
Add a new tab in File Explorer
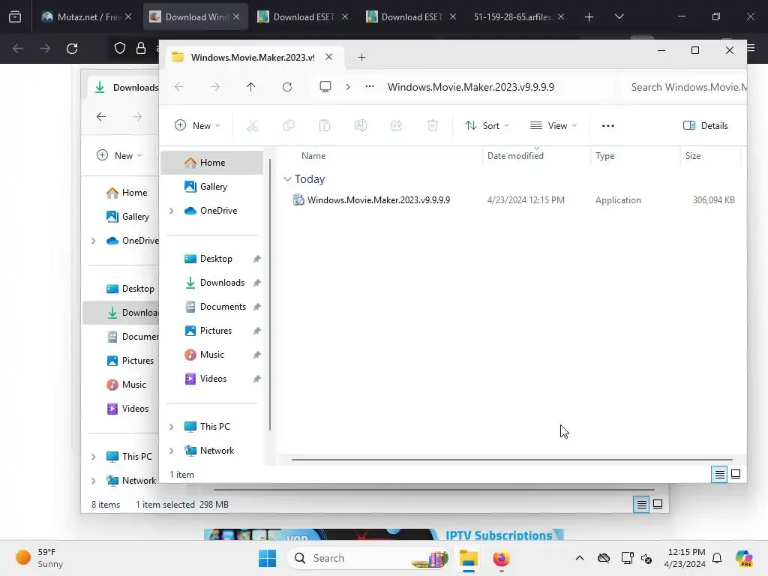click(x=361, y=57)
